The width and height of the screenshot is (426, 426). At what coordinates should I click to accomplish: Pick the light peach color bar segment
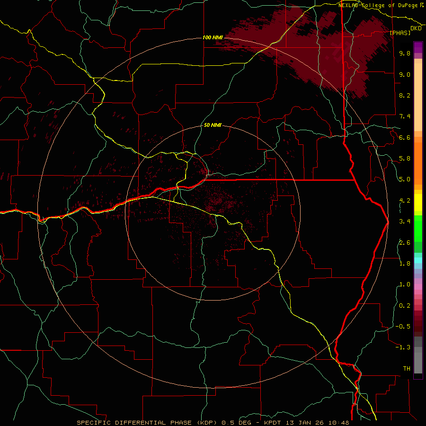click(x=418, y=97)
